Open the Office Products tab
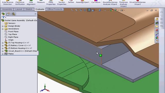165x93 pixels. (55, 9)
